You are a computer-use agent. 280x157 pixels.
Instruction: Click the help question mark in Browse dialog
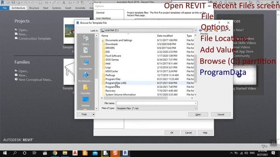tap(219, 23)
